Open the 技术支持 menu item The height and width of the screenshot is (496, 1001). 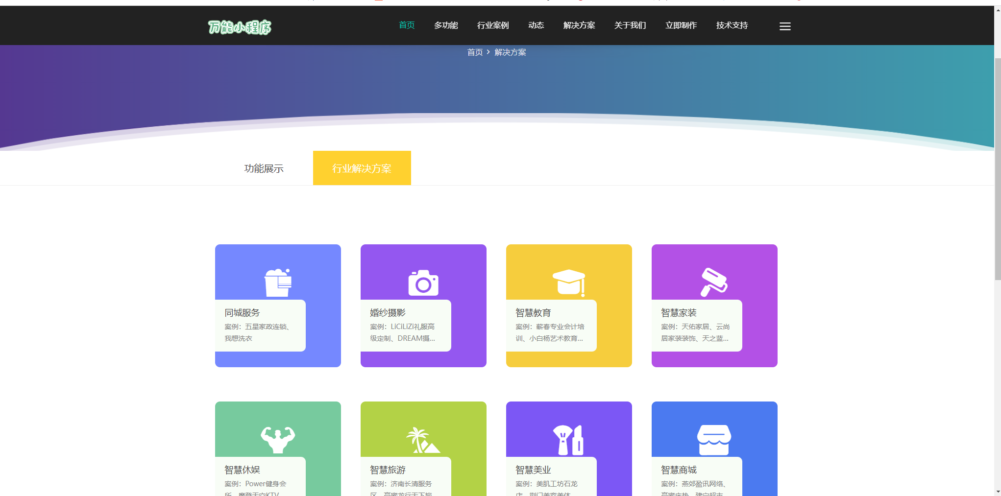[732, 25]
